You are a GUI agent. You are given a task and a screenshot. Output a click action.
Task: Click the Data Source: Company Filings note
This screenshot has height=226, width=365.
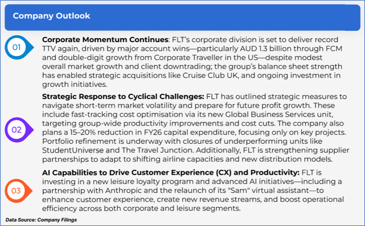(x=41, y=220)
